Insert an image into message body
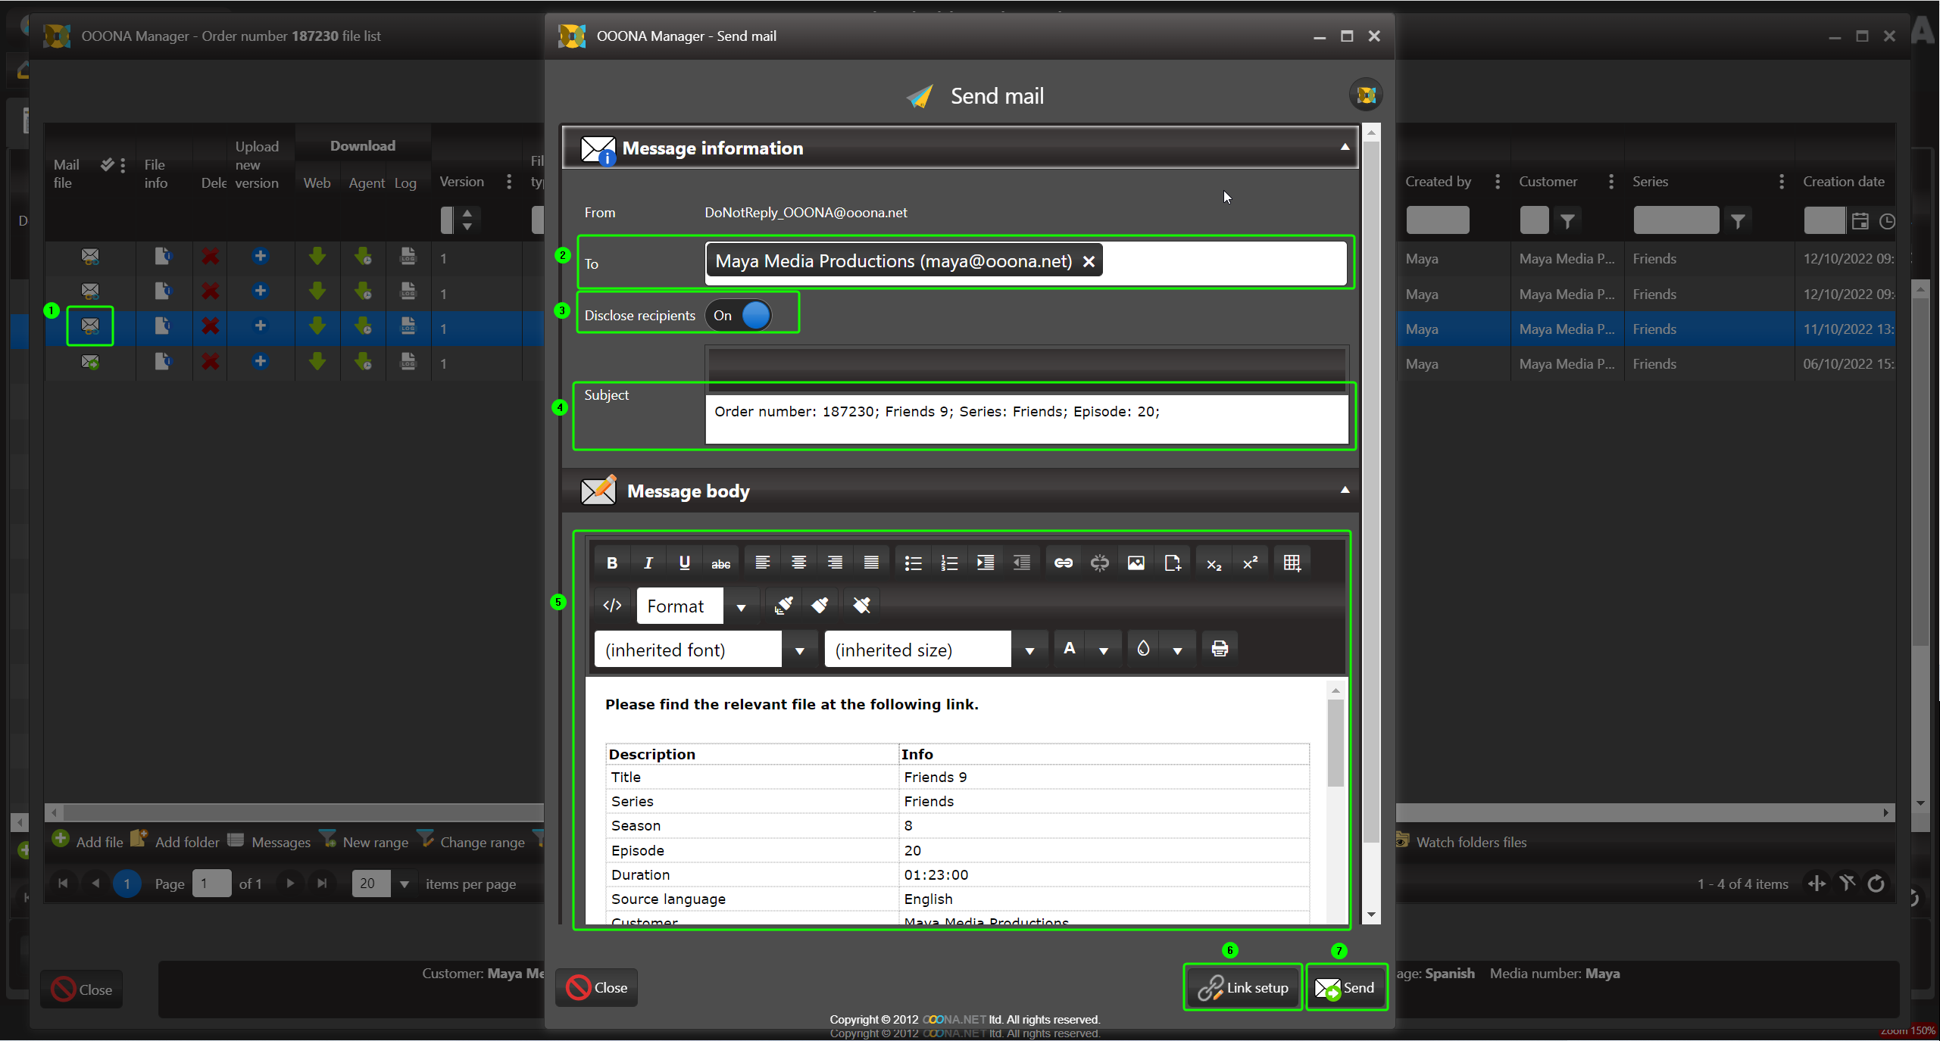 coord(1136,563)
